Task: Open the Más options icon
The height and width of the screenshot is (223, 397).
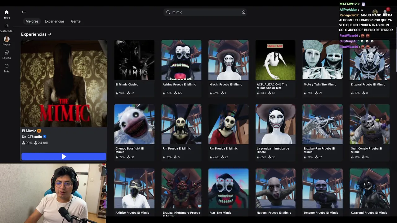Action: (7, 66)
